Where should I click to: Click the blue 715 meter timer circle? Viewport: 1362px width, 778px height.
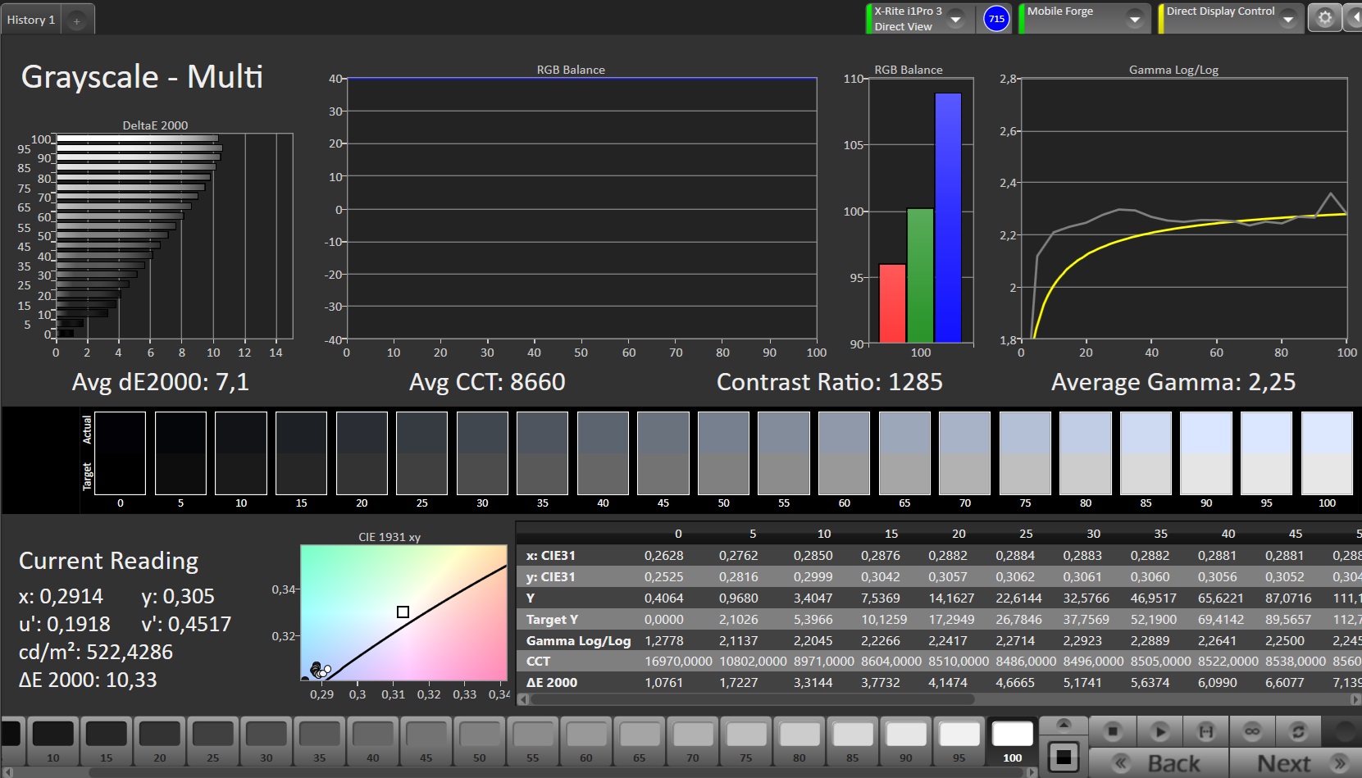[x=996, y=19]
